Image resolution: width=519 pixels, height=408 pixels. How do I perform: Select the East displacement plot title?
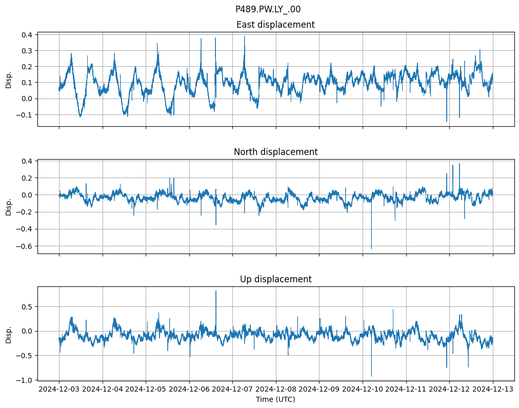(x=275, y=25)
